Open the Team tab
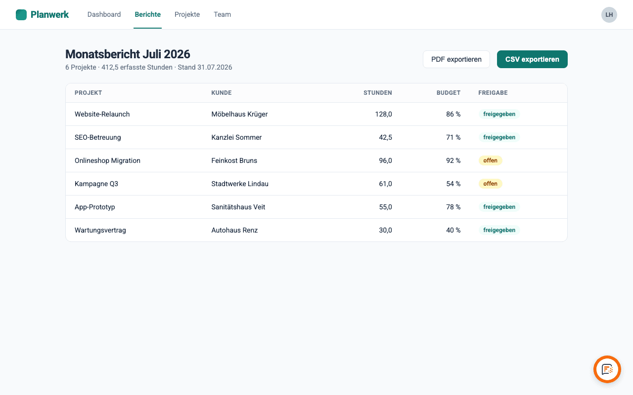The height and width of the screenshot is (395, 633). coord(222,15)
